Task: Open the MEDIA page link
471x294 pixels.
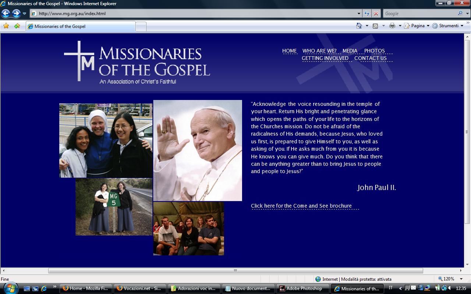Action: pos(350,51)
